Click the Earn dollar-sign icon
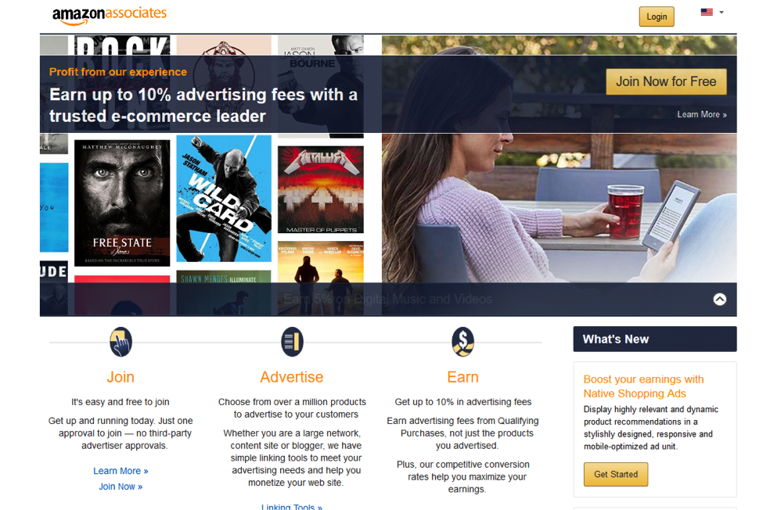This screenshot has height=510, width=763. 462,342
